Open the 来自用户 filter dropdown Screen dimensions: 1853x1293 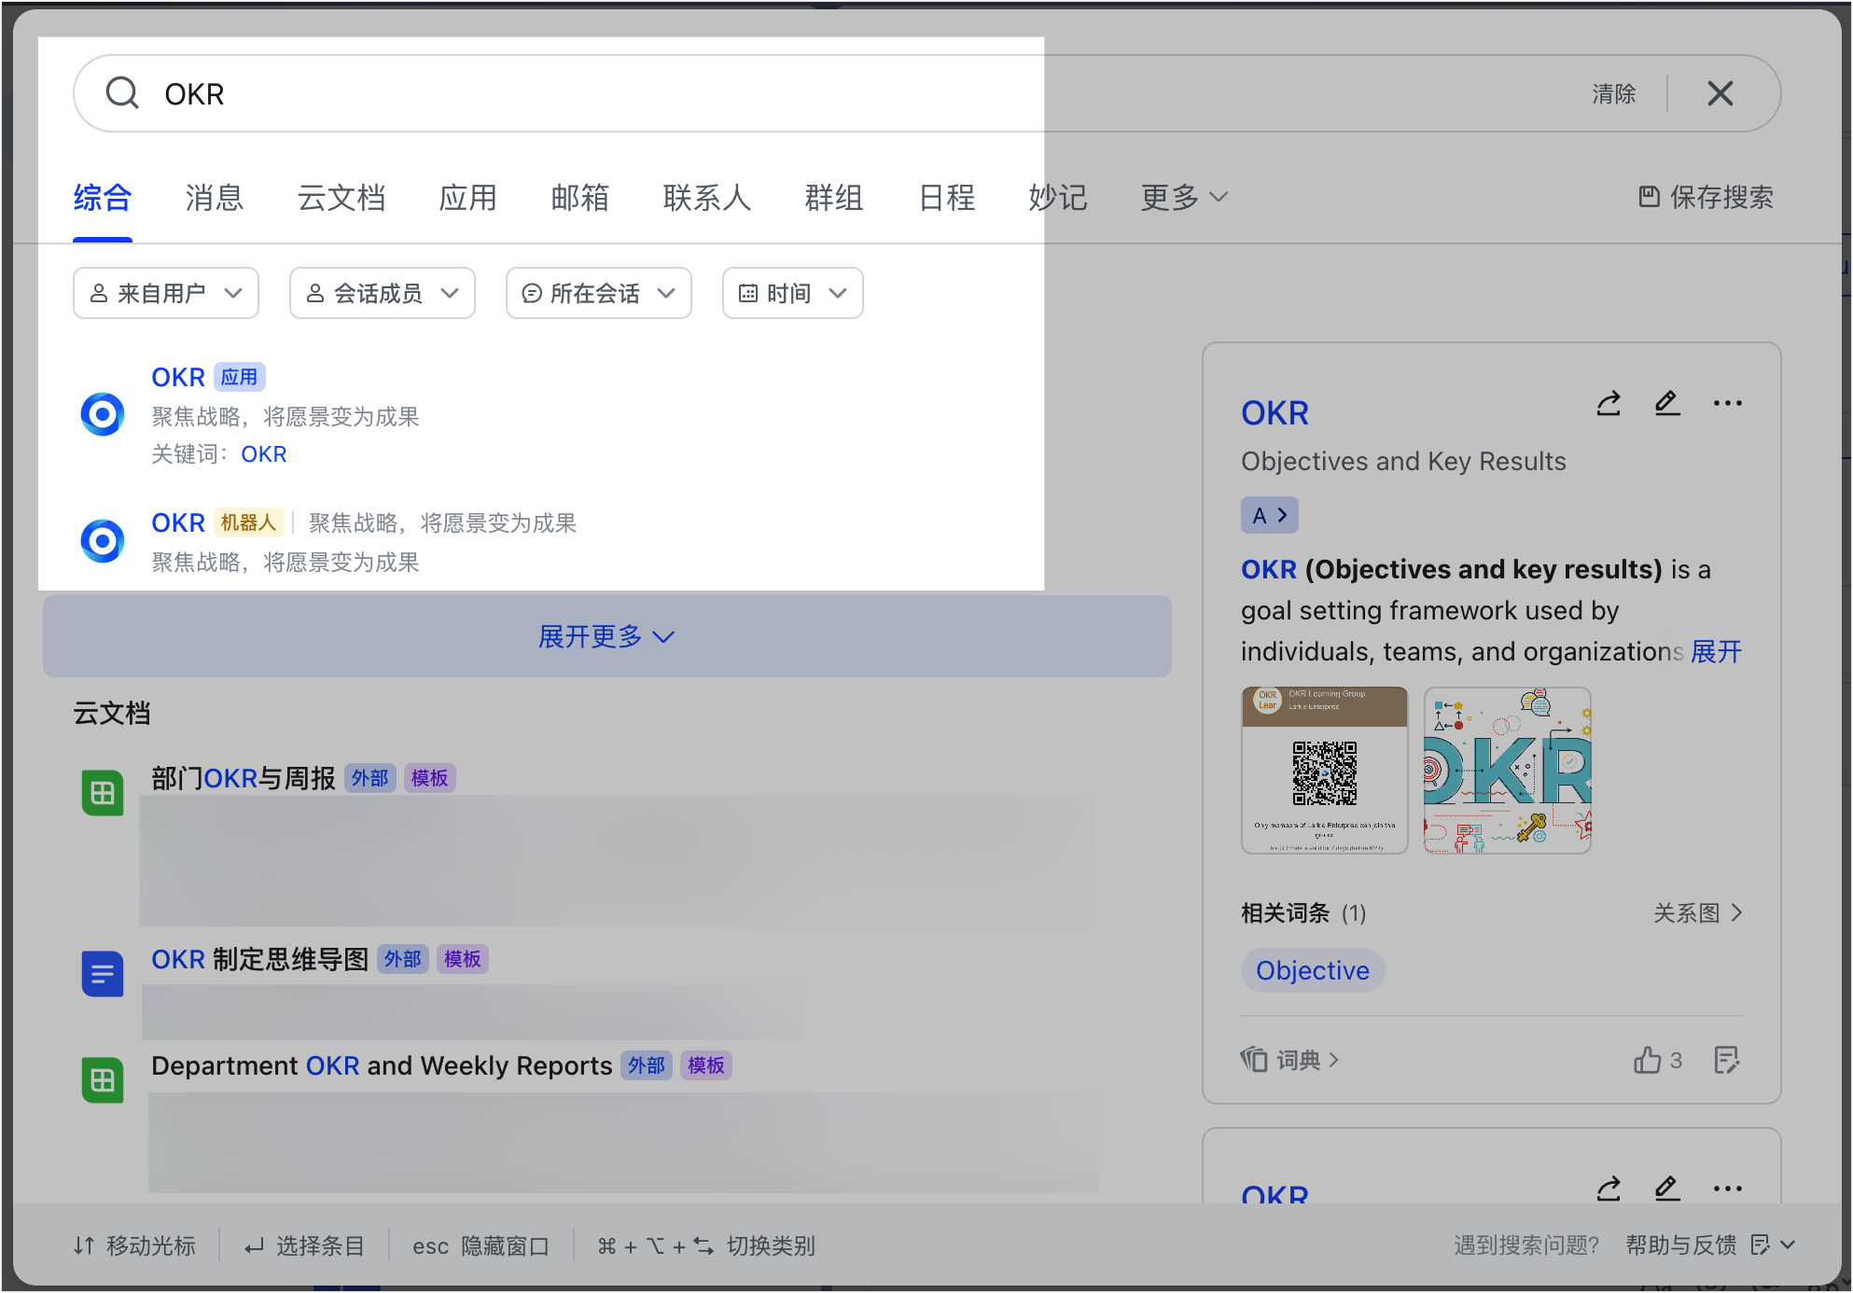tap(165, 292)
